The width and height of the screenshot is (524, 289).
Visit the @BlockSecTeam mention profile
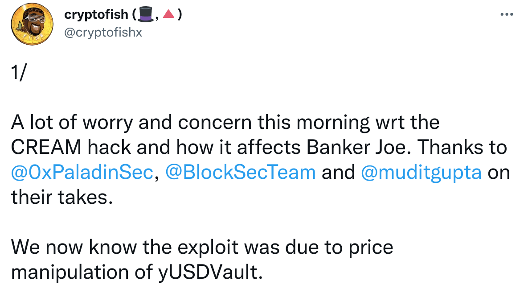click(x=241, y=172)
